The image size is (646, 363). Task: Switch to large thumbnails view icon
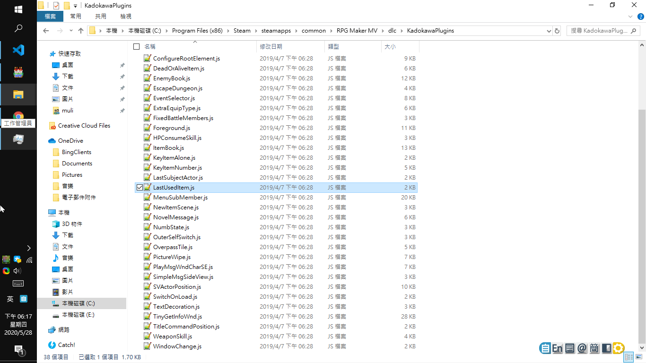pos(638,357)
